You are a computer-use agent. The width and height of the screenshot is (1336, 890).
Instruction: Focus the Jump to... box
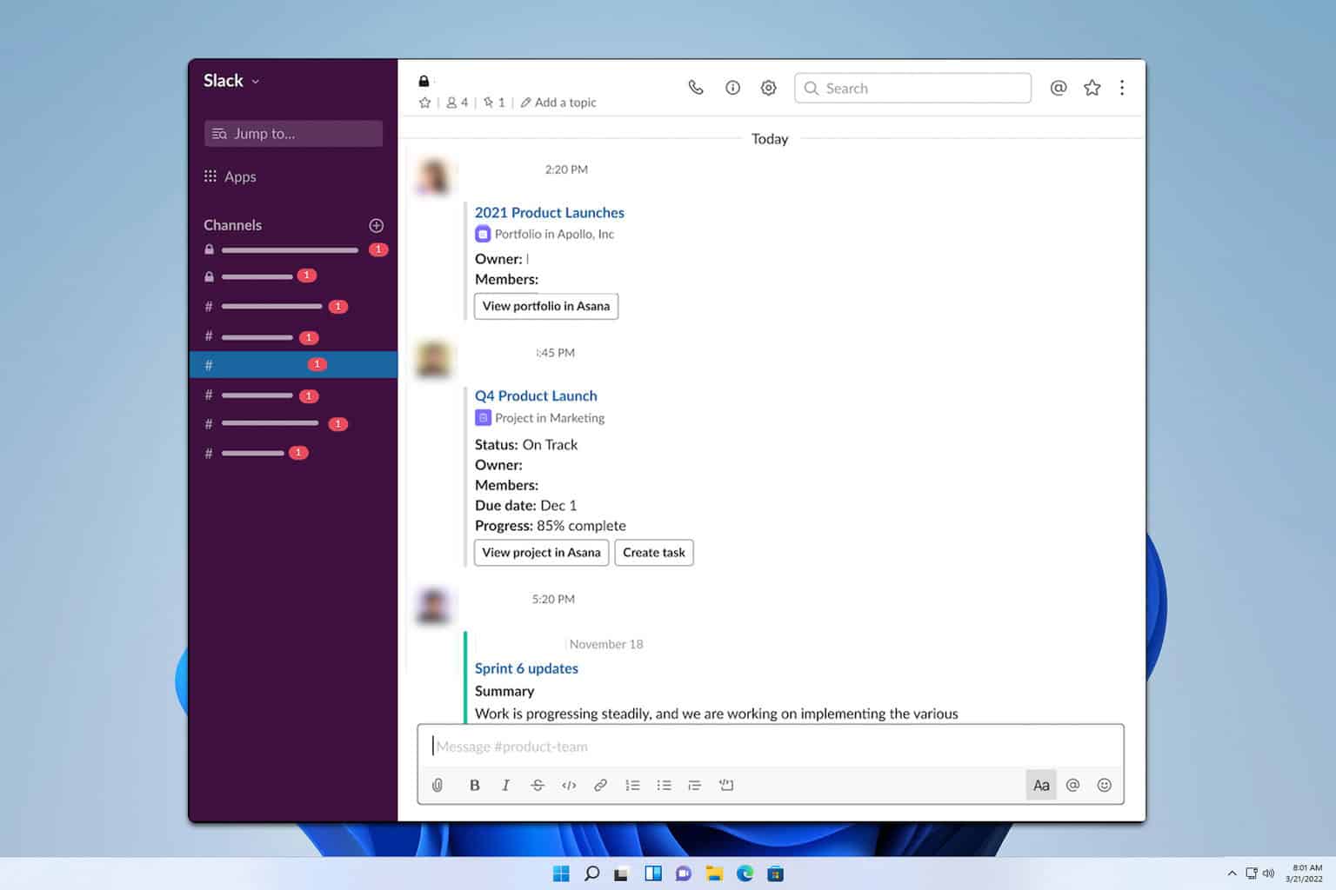tap(293, 133)
